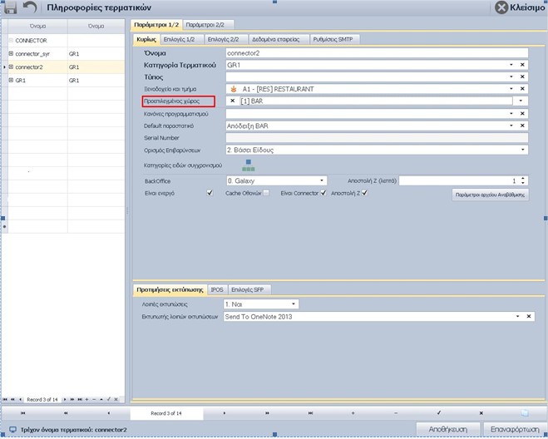Open the BackOffice Galaxy dropdown

[322, 180]
